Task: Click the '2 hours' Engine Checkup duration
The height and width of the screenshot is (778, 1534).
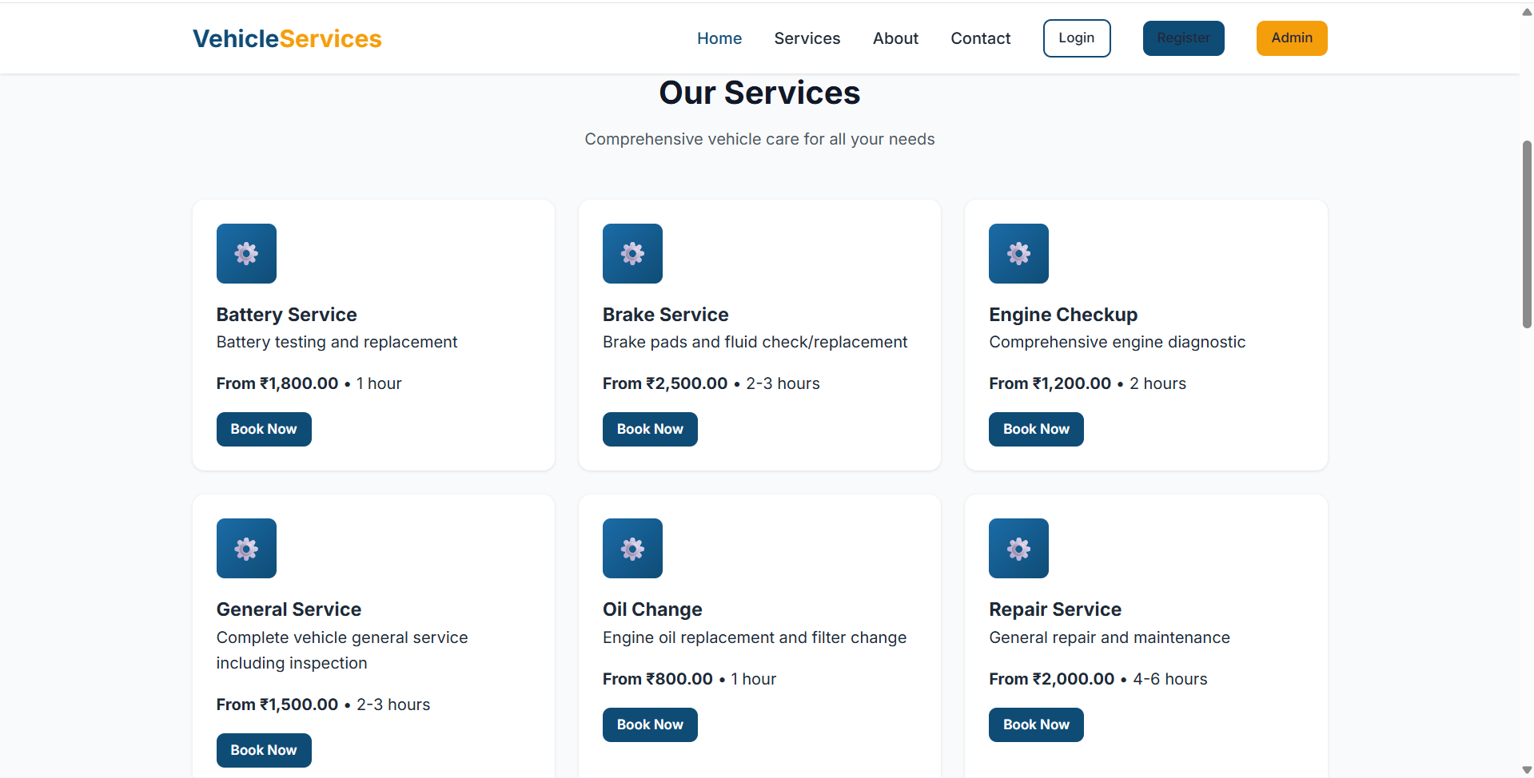Action: click(x=1157, y=383)
